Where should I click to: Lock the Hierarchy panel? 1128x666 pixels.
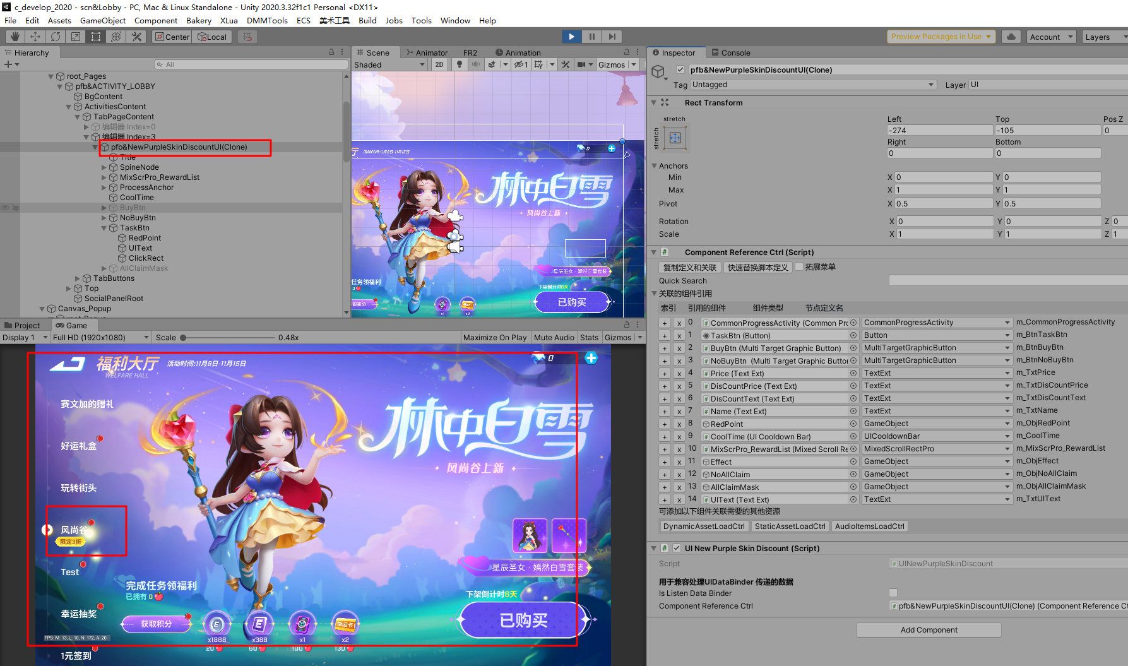331,52
